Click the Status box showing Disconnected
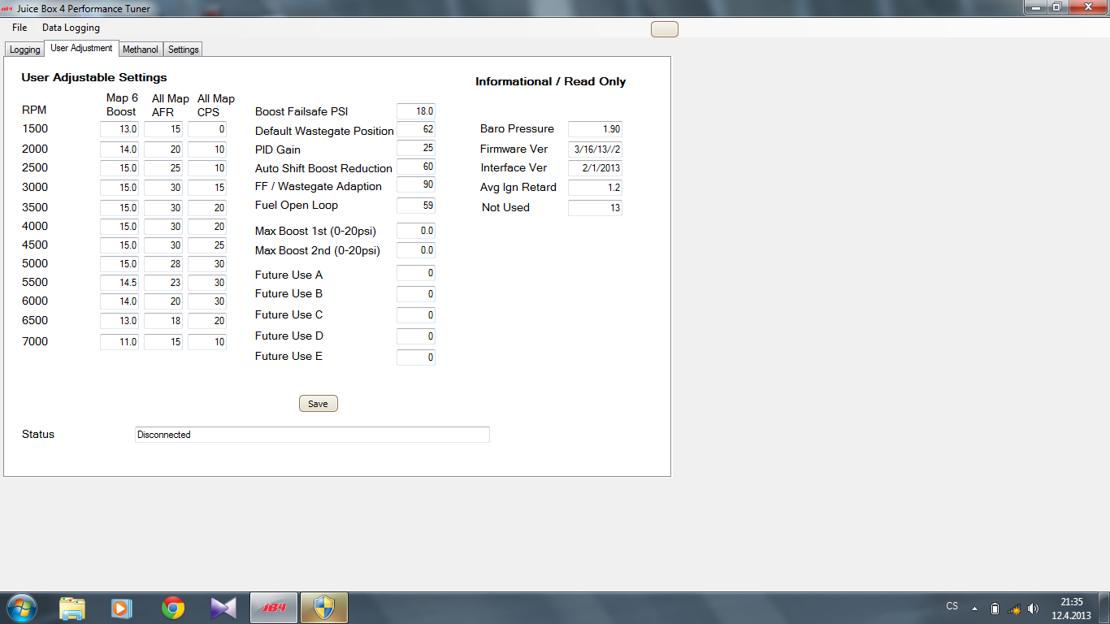Screen dimensions: 1110x624 (x=312, y=435)
